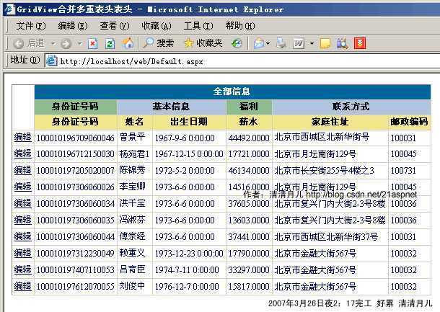This screenshot has width=440, height=312.
Task: Click date cell 1973-12-23 0:00:00
Action: coord(189,254)
